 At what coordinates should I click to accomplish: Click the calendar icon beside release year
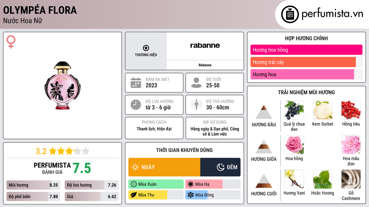(135, 83)
